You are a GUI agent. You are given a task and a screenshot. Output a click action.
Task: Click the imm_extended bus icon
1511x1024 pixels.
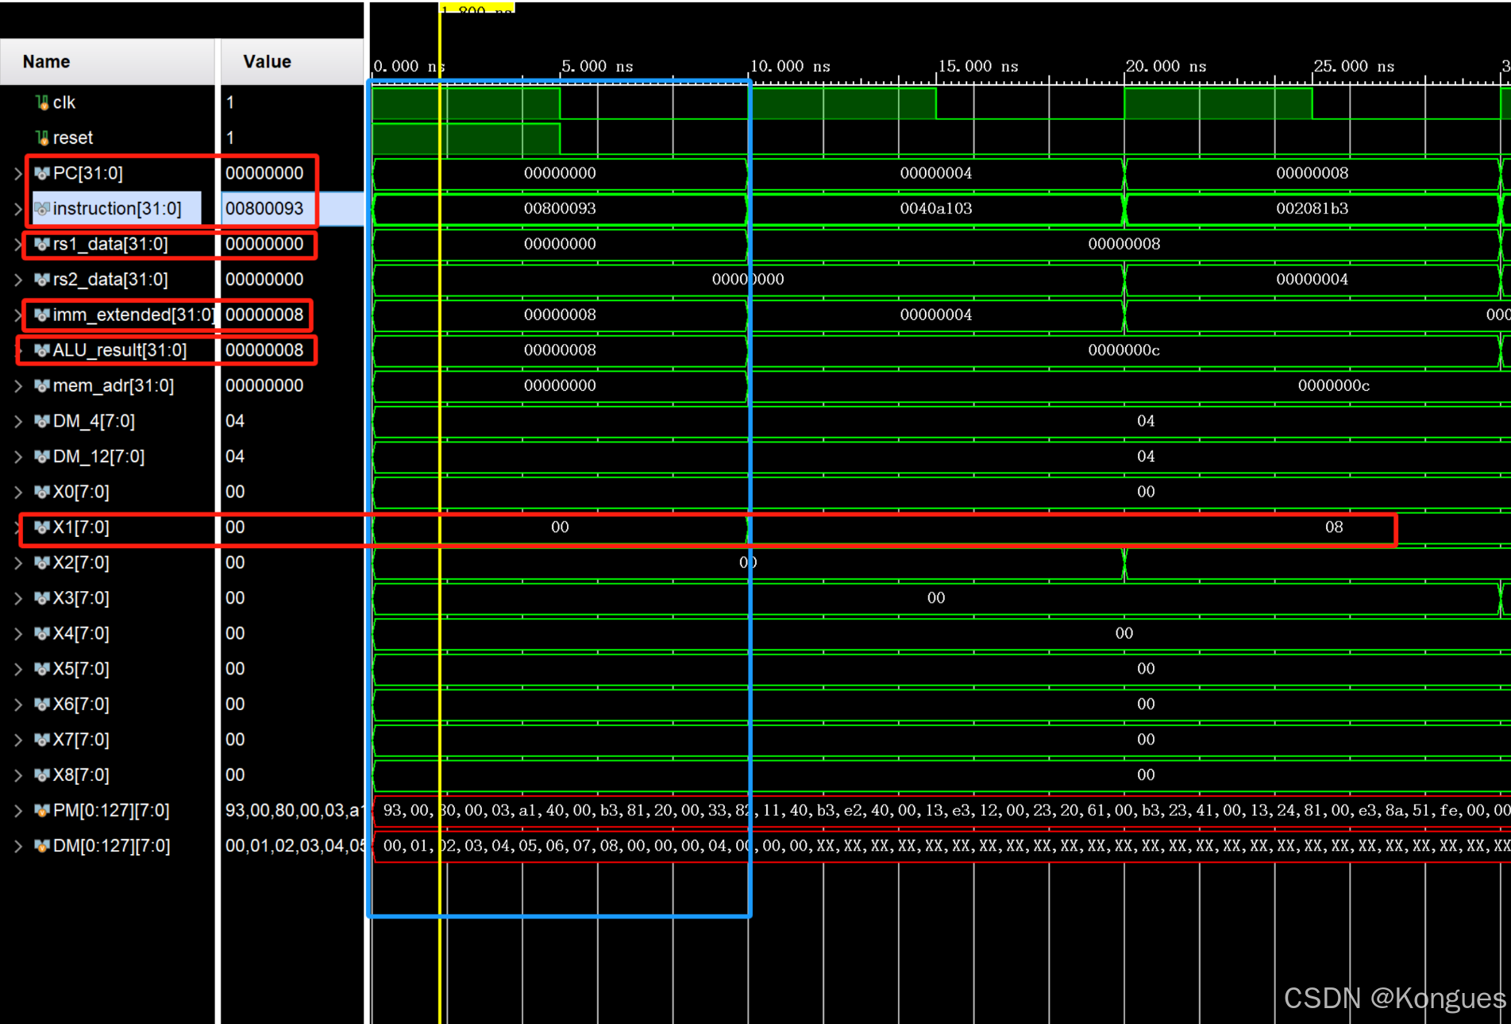coord(42,315)
